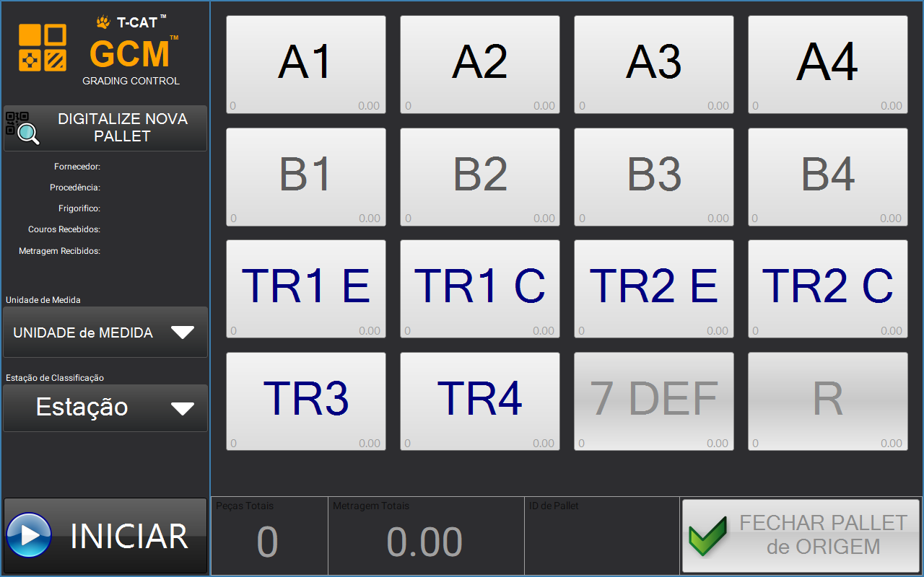Tap the B2 grade tile
This screenshot has width=924, height=577.
point(480,177)
